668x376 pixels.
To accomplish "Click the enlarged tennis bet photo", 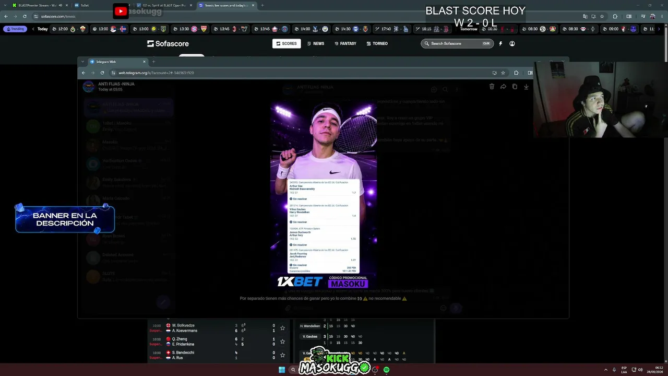I will [324, 196].
